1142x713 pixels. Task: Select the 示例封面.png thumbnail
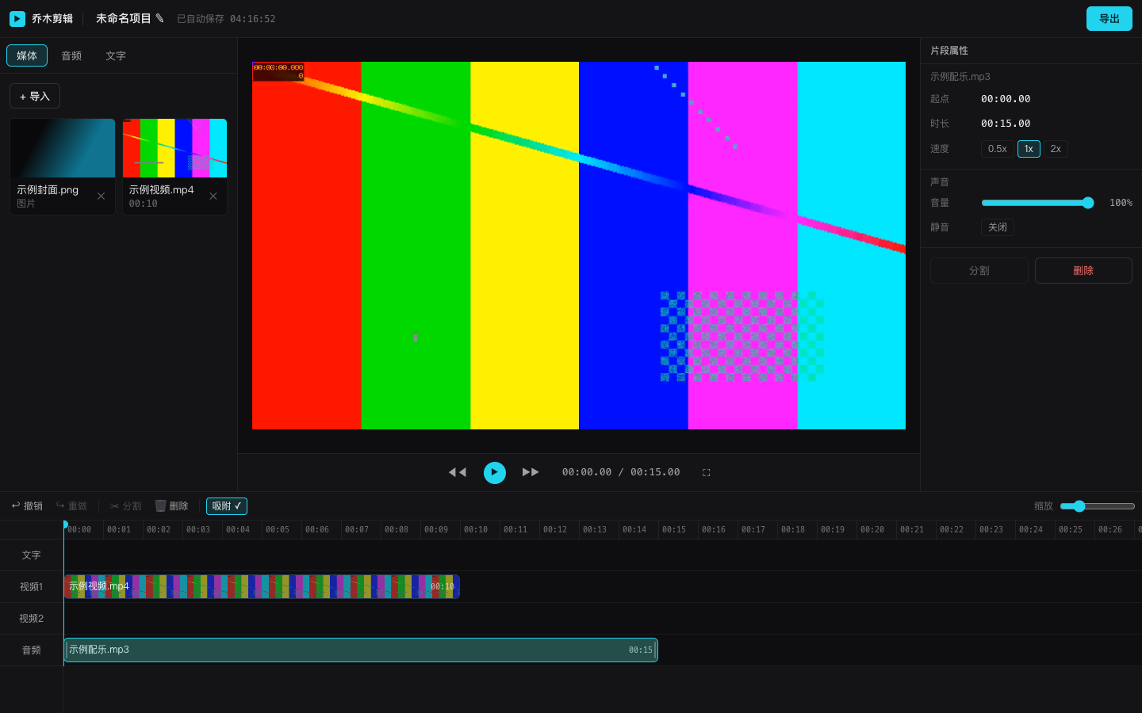click(x=63, y=148)
